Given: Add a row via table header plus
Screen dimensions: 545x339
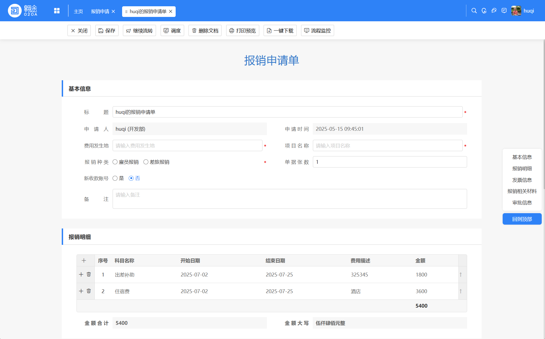Looking at the screenshot, I should coord(84,261).
